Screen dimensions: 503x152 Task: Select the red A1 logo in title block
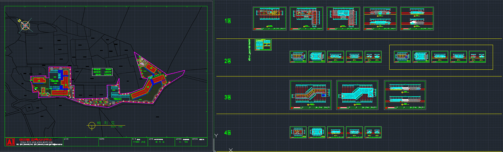[10, 142]
